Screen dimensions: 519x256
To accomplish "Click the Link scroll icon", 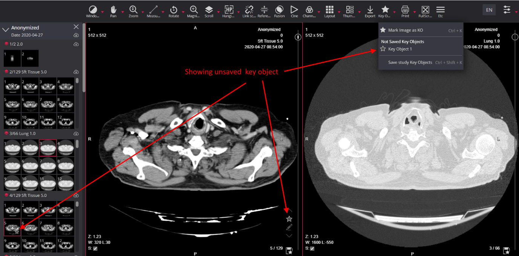I will [249, 9].
